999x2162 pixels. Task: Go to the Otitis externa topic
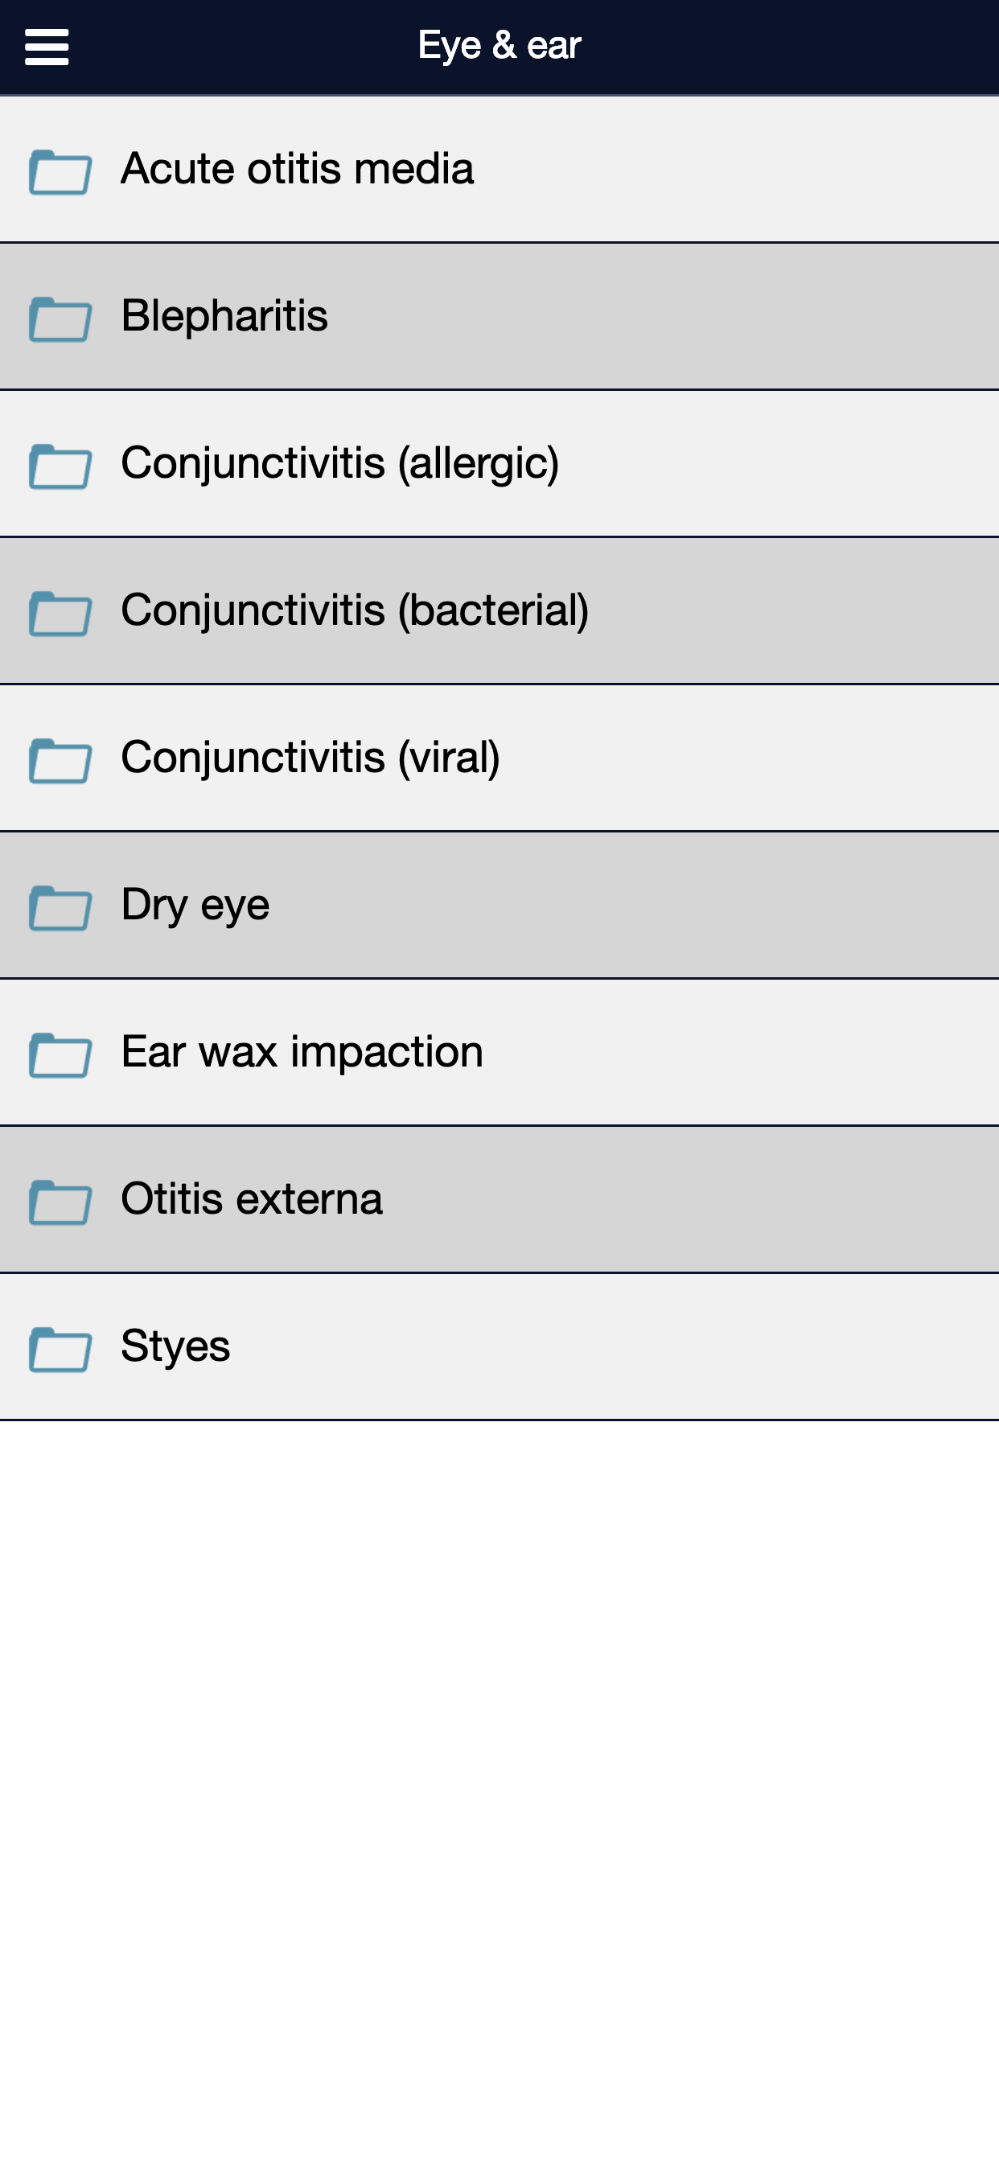[x=499, y=1200]
